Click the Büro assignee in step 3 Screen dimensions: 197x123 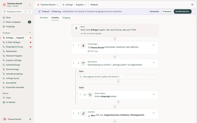[x=92, y=116]
